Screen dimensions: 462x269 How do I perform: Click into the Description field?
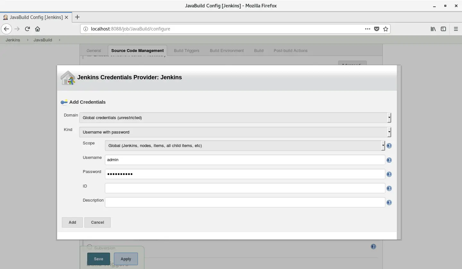(245, 202)
